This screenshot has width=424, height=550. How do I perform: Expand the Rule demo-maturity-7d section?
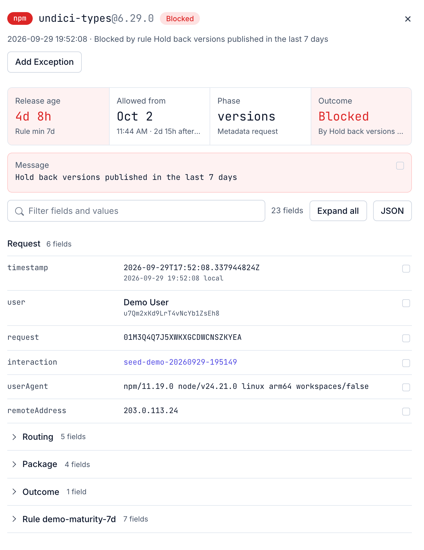click(210, 519)
